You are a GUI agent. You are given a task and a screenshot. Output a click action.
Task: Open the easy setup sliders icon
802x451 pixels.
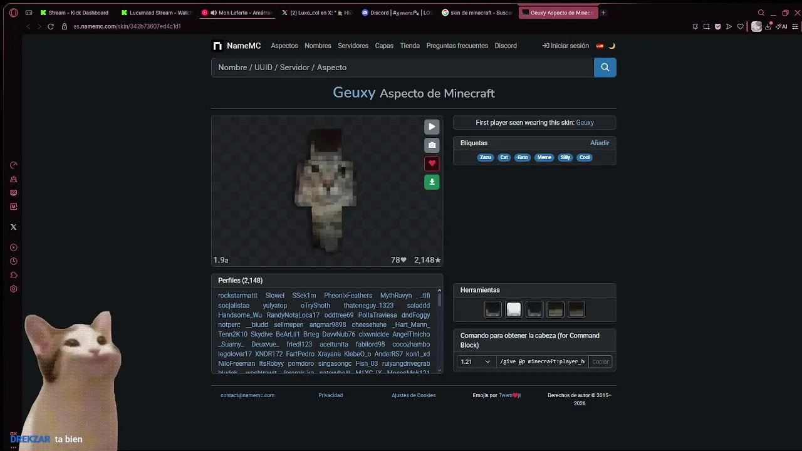[796, 26]
